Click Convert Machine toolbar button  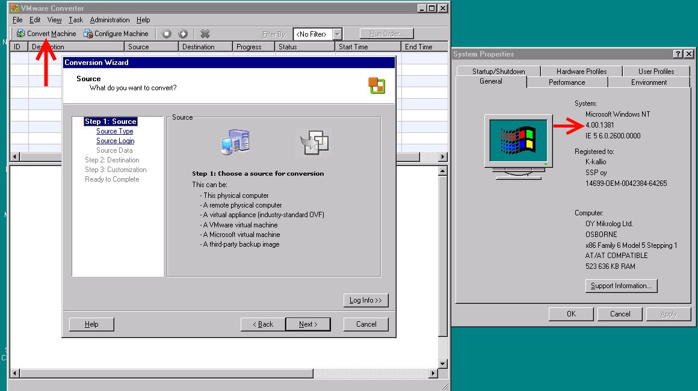pos(46,34)
